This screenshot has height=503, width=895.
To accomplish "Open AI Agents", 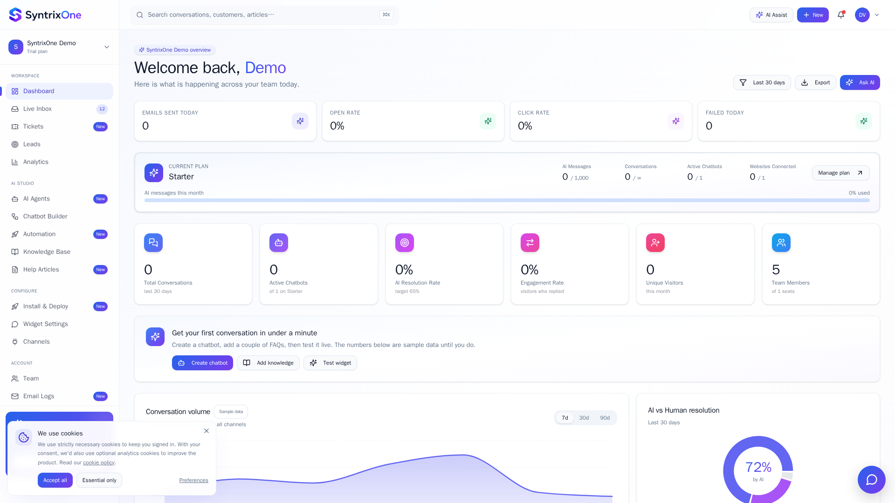I will point(59,199).
